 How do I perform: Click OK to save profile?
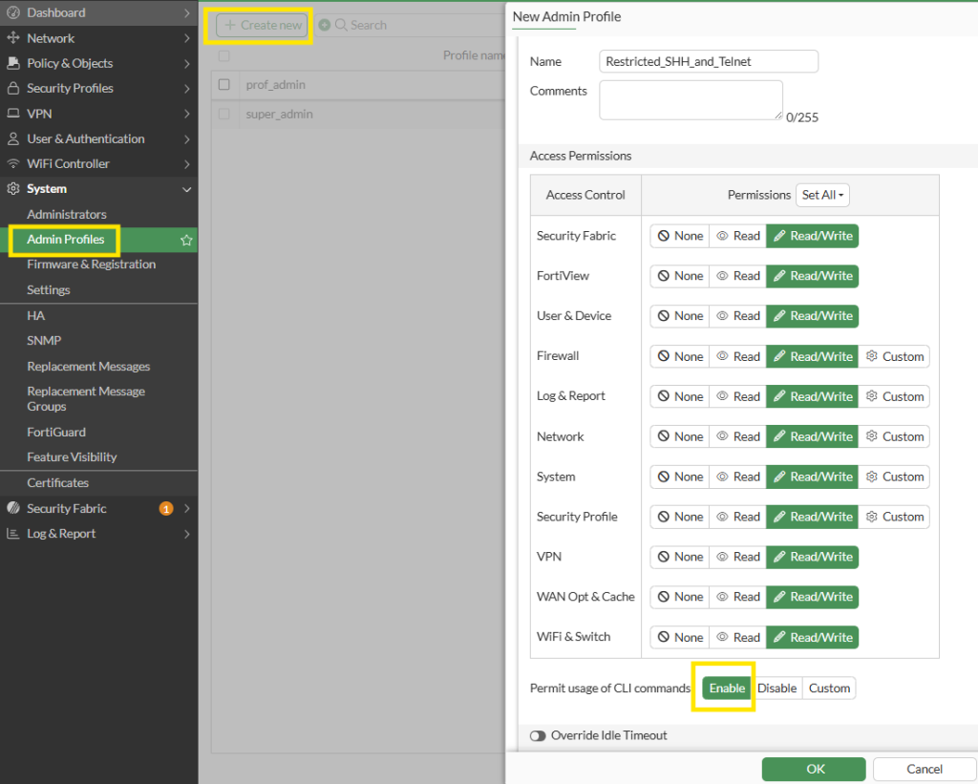pos(814,769)
